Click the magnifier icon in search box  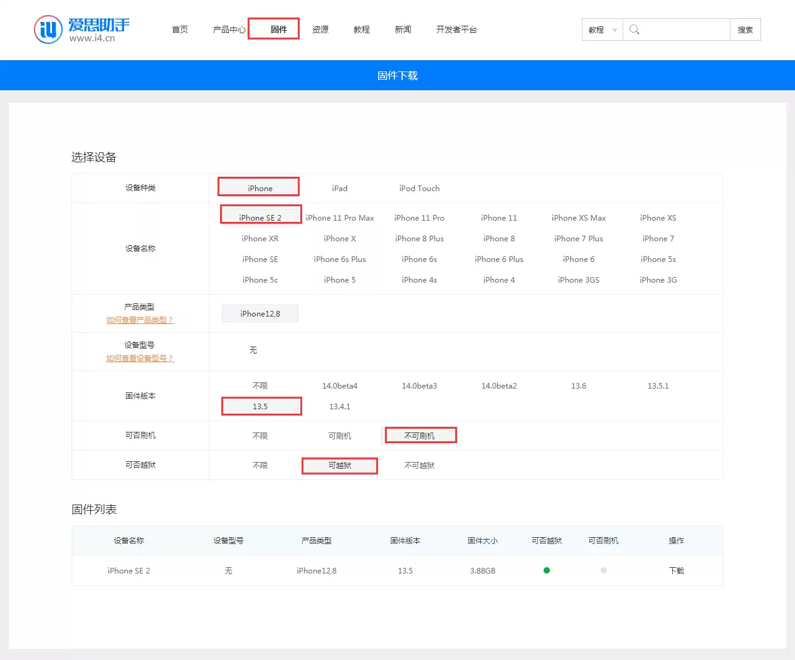634,29
